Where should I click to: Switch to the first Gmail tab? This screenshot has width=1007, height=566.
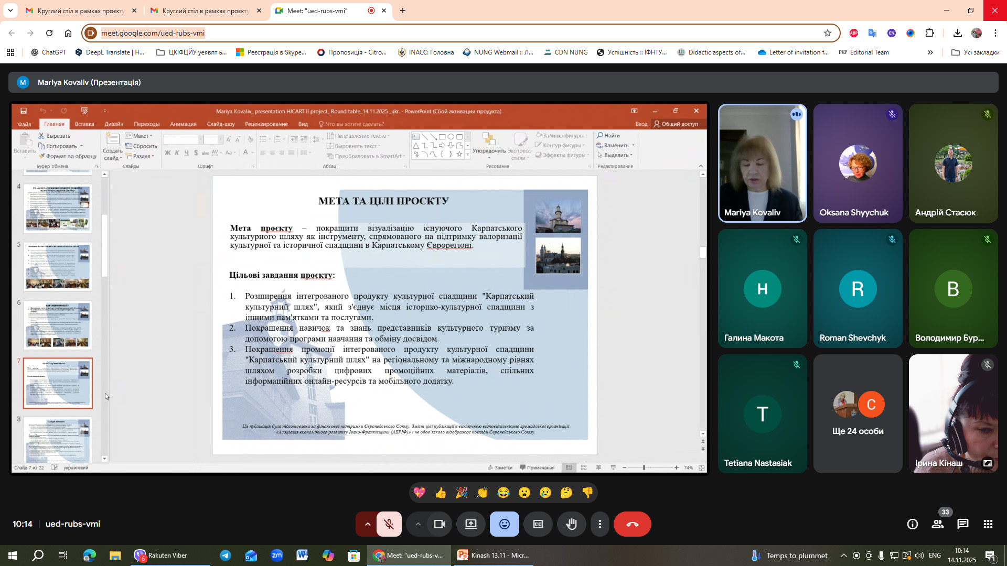(x=80, y=10)
